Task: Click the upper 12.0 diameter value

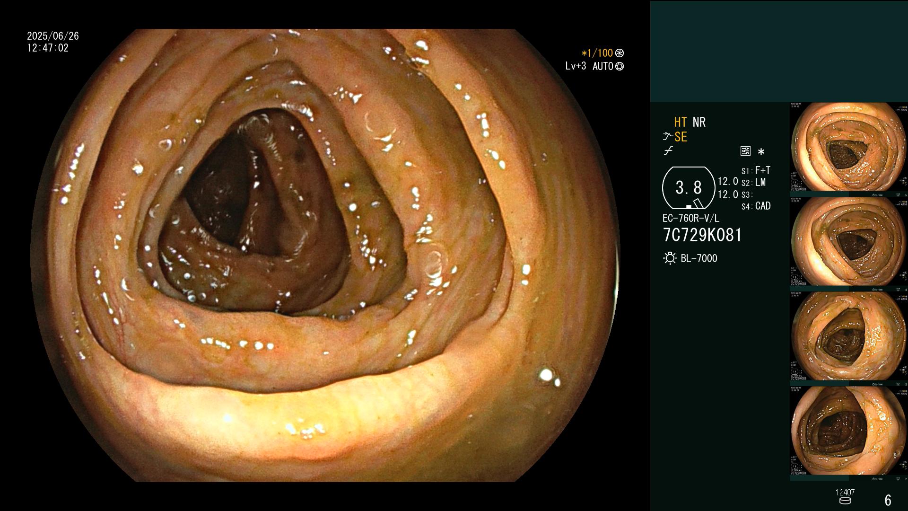Action: 728,182
